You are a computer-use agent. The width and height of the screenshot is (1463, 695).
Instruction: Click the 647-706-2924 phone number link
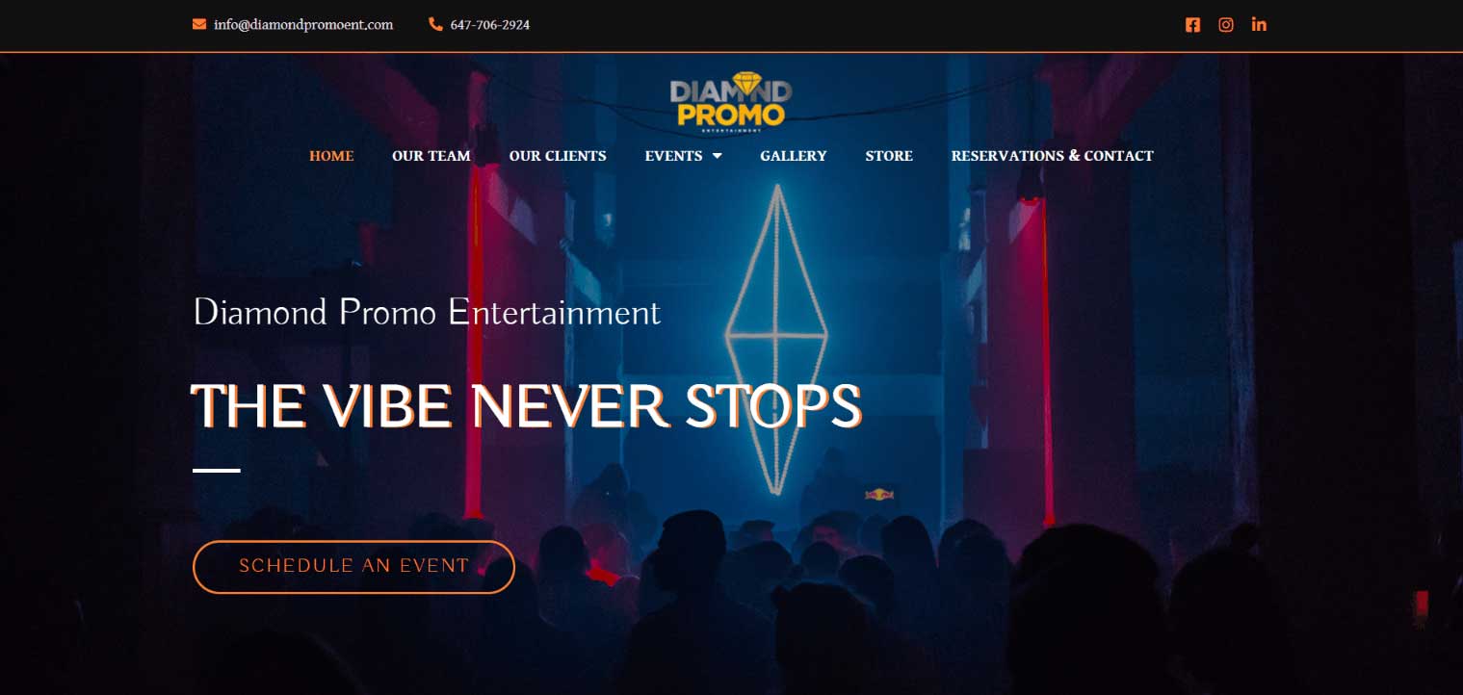[x=490, y=25]
